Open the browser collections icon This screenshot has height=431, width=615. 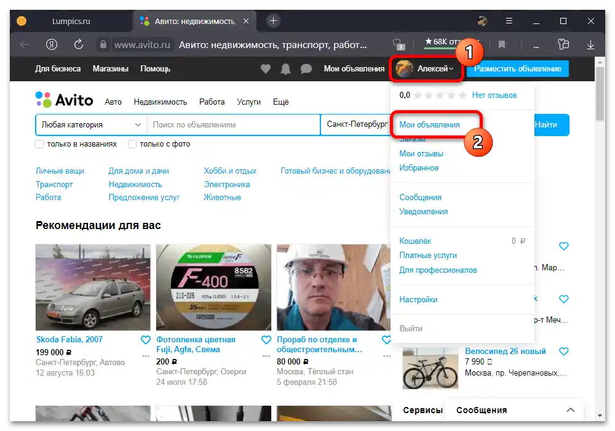click(563, 44)
